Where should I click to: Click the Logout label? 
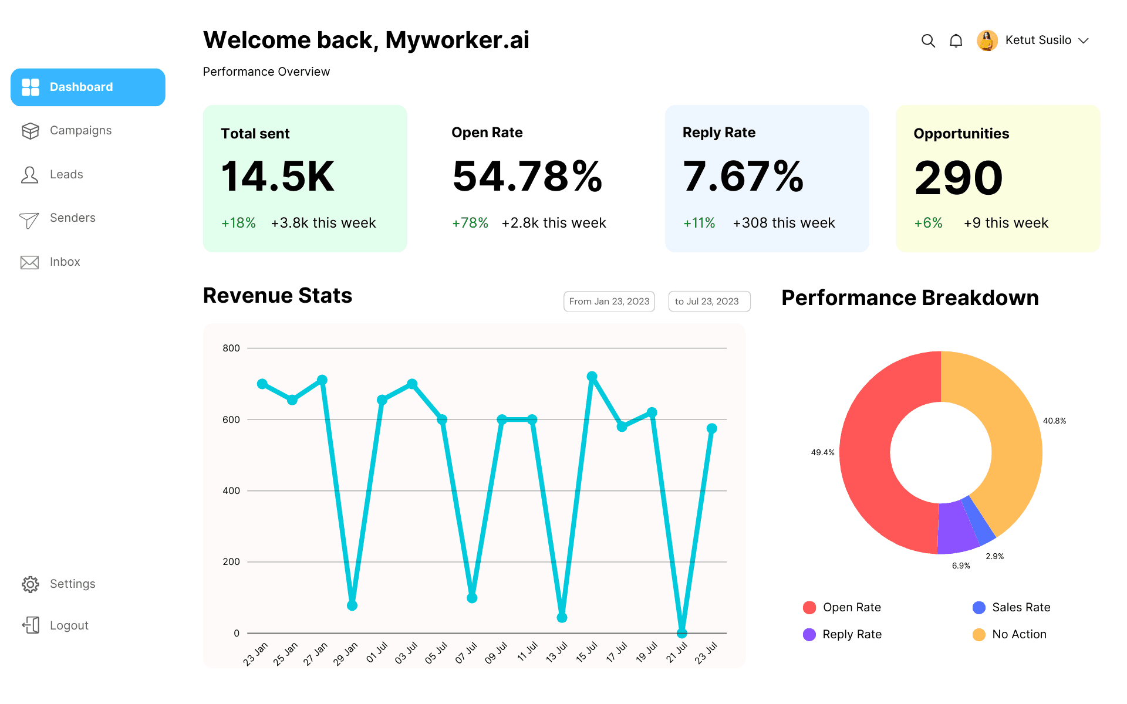point(69,625)
